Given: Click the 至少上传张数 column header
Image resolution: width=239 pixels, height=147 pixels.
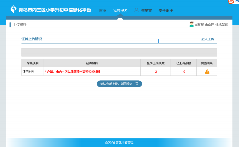Looking at the screenshot, I should 156,63.
